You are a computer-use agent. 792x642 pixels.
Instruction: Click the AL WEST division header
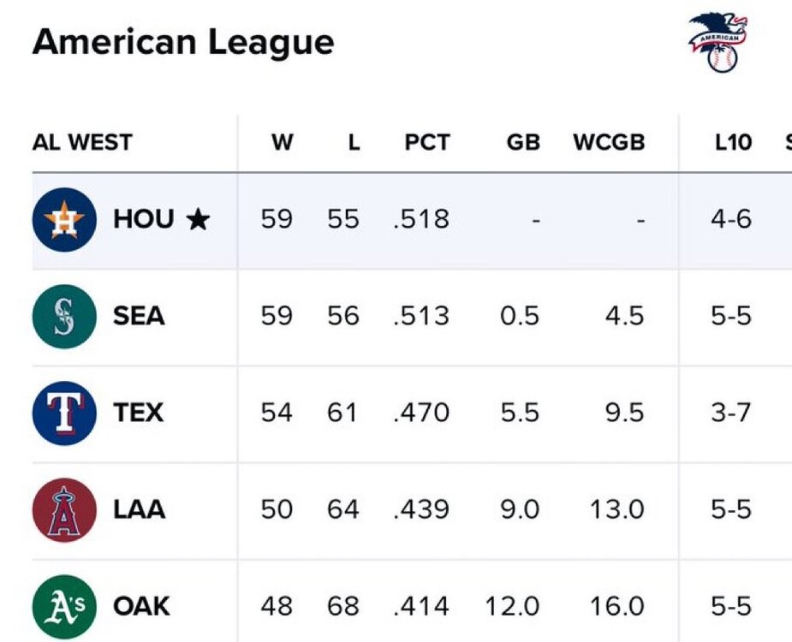click(82, 142)
